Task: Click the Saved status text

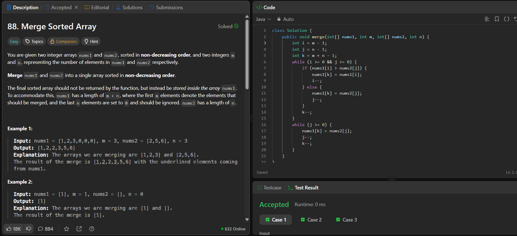Action: pos(262,172)
